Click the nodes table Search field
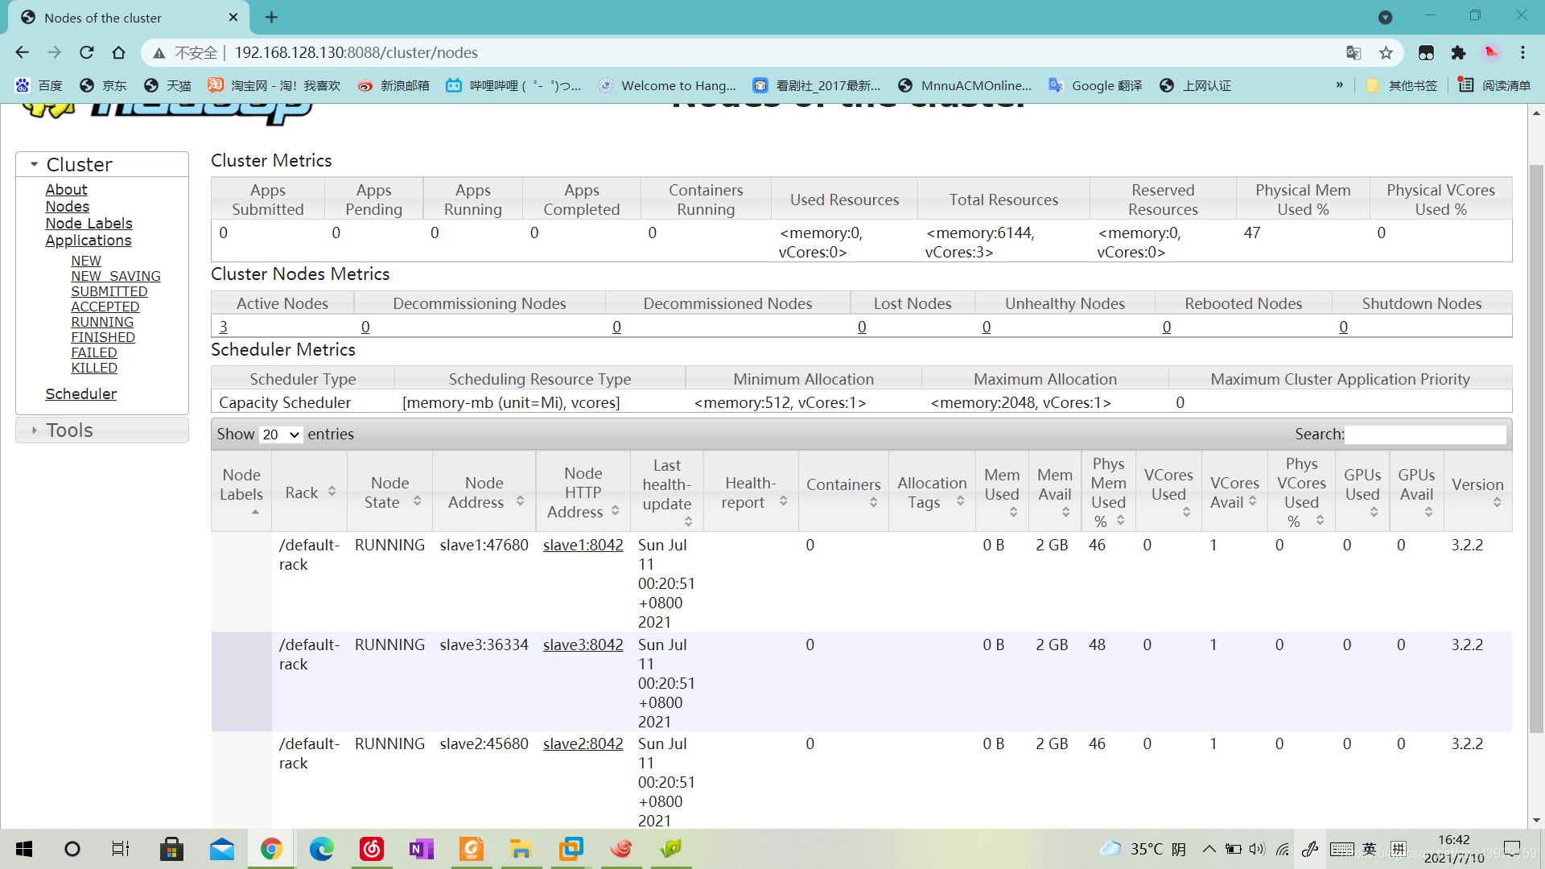The image size is (1545, 869). [x=1425, y=434]
